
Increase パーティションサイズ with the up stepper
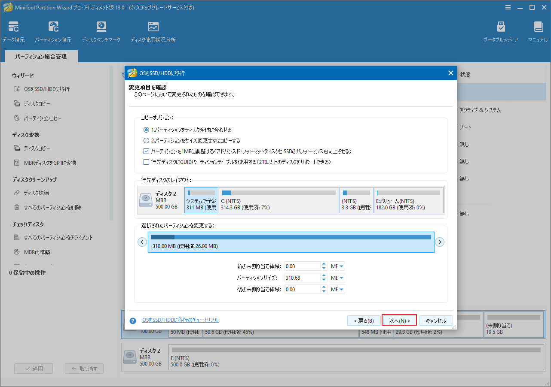tap(323, 276)
